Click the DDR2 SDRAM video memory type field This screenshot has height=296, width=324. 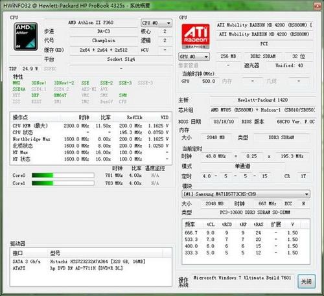tap(263, 56)
